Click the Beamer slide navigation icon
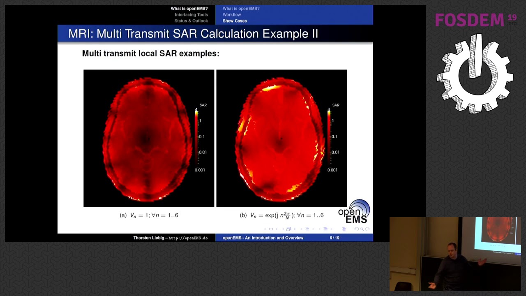This screenshot has height=296, width=526. click(270, 229)
